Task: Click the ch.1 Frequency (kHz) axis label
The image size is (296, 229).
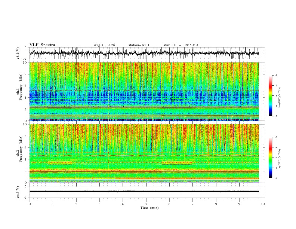Action: 19,91
